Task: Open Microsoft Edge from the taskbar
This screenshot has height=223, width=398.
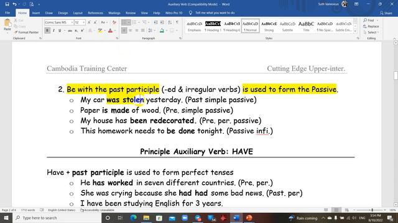Action: pyautogui.click(x=133, y=217)
